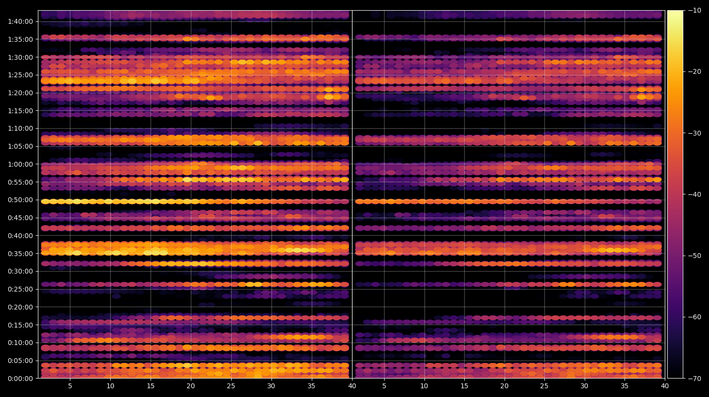Select the 0:20:00 tick label
This screenshot has width=709, height=397.
coord(20,307)
